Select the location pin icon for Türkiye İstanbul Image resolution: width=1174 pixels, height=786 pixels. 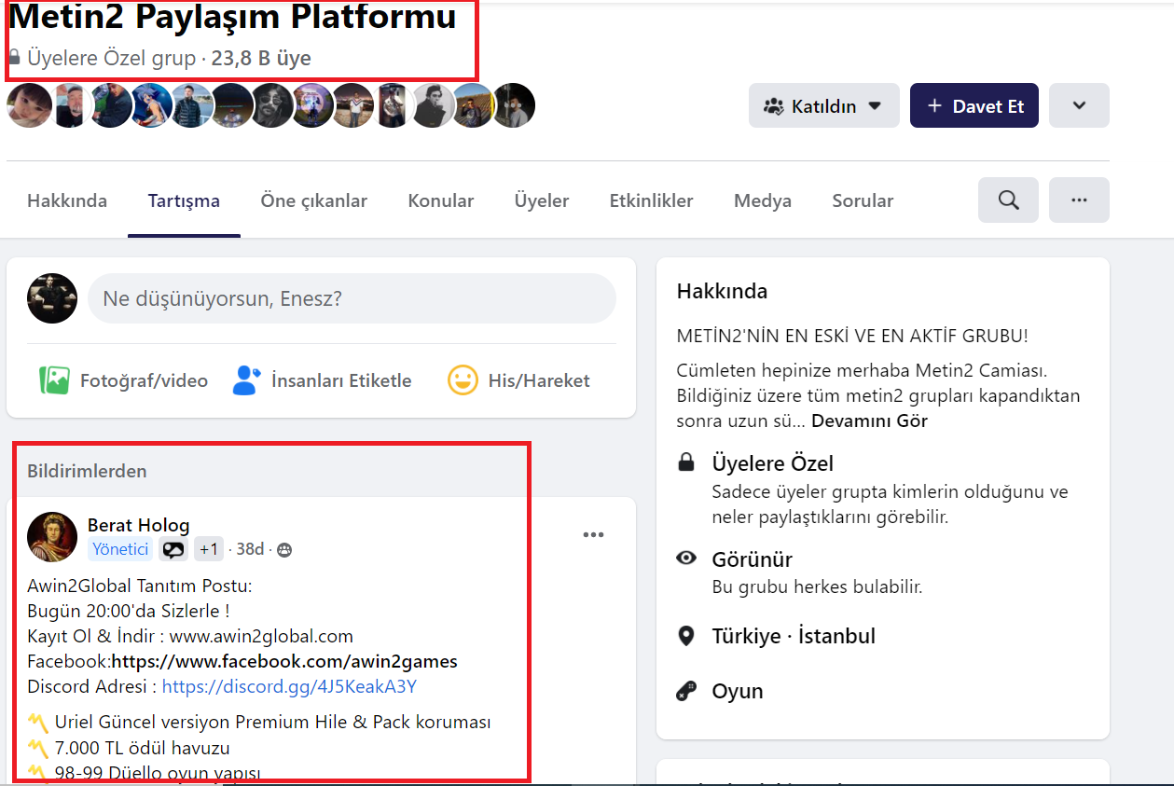click(x=687, y=635)
